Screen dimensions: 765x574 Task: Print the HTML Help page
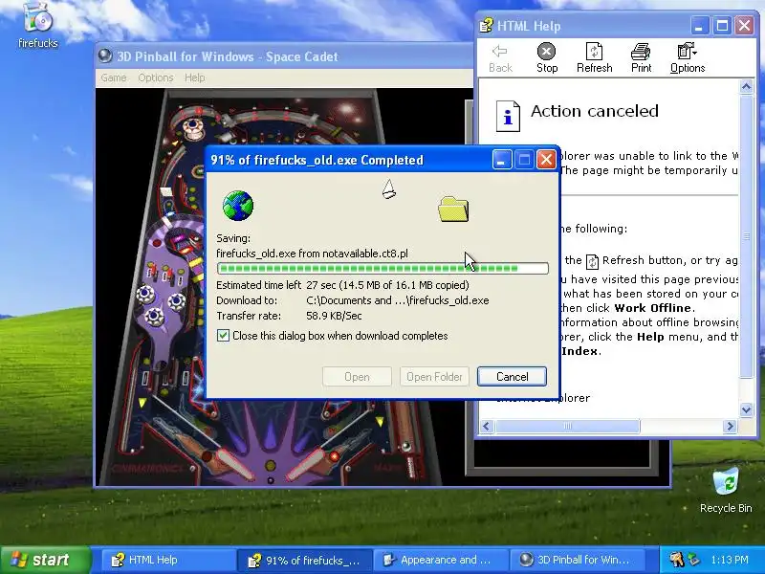(x=641, y=58)
